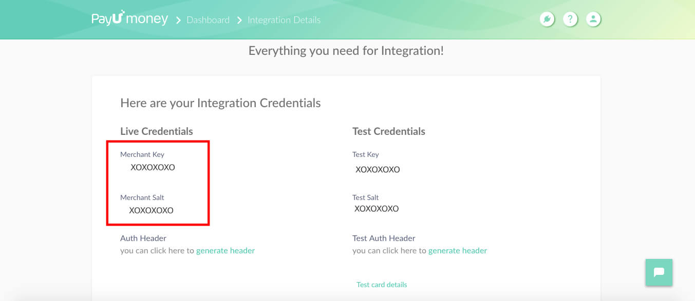Click the help question mark icon
This screenshot has width=695, height=301.
coord(570,19)
